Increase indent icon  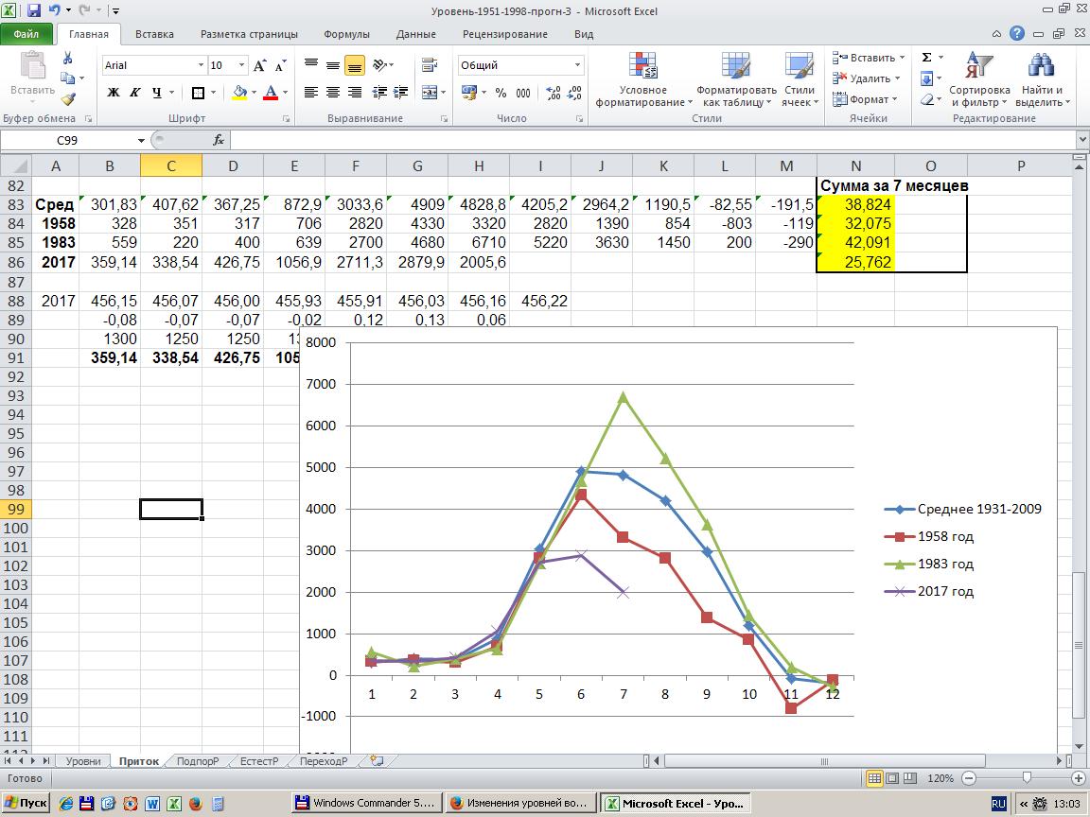(x=400, y=93)
